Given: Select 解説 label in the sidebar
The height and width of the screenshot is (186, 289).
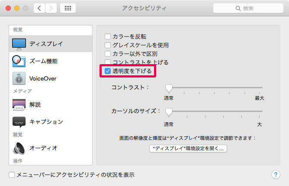Looking at the screenshot, I should click(x=35, y=105).
